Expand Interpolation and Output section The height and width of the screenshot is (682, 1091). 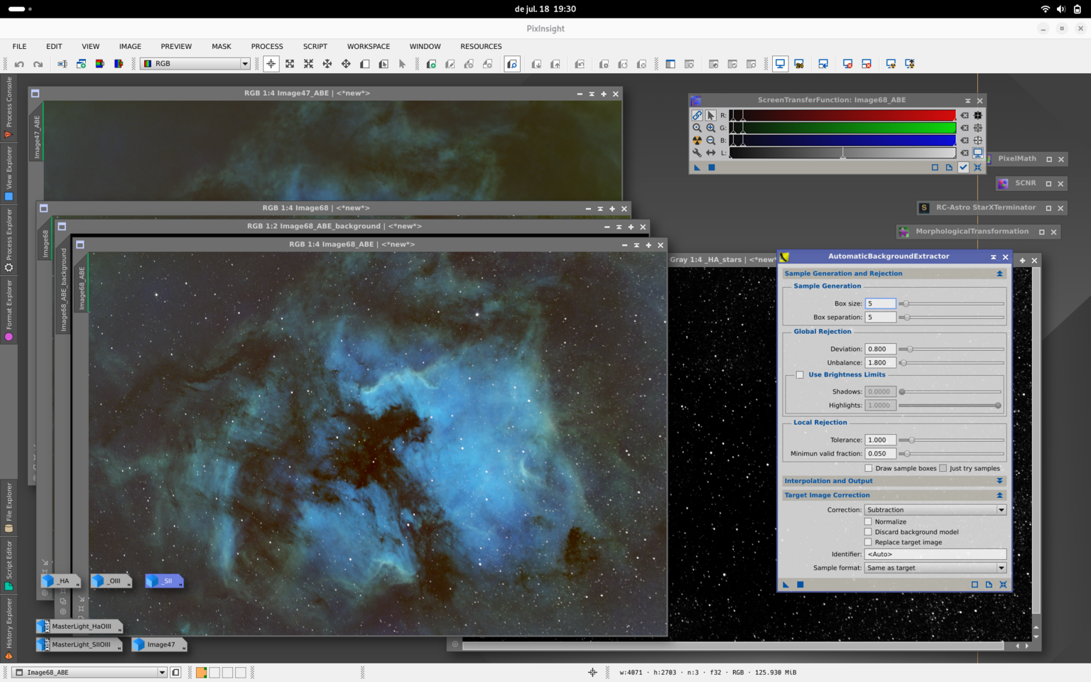click(999, 481)
